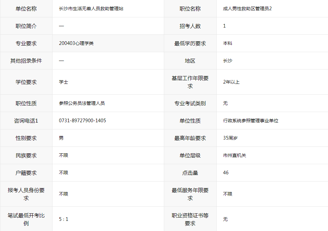Click the 职业资格证书等要求 label
This screenshot has height=231, width=328.
[x=190, y=219]
